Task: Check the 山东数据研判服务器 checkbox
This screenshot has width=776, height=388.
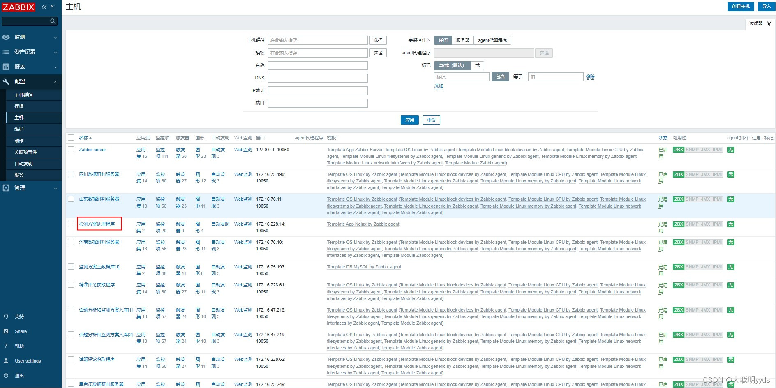Action: [71, 199]
